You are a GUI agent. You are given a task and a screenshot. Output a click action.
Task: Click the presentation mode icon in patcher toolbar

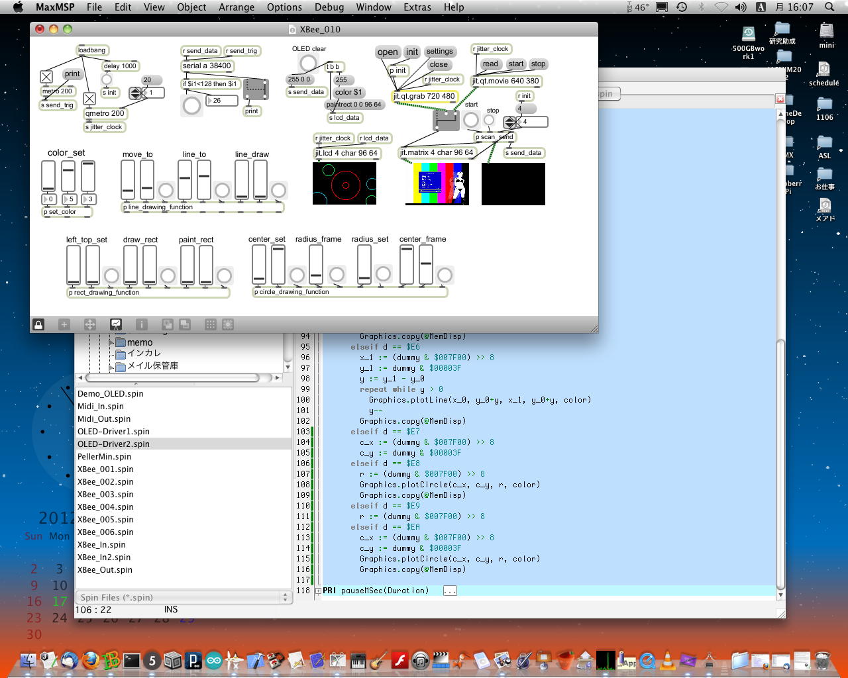coord(116,324)
